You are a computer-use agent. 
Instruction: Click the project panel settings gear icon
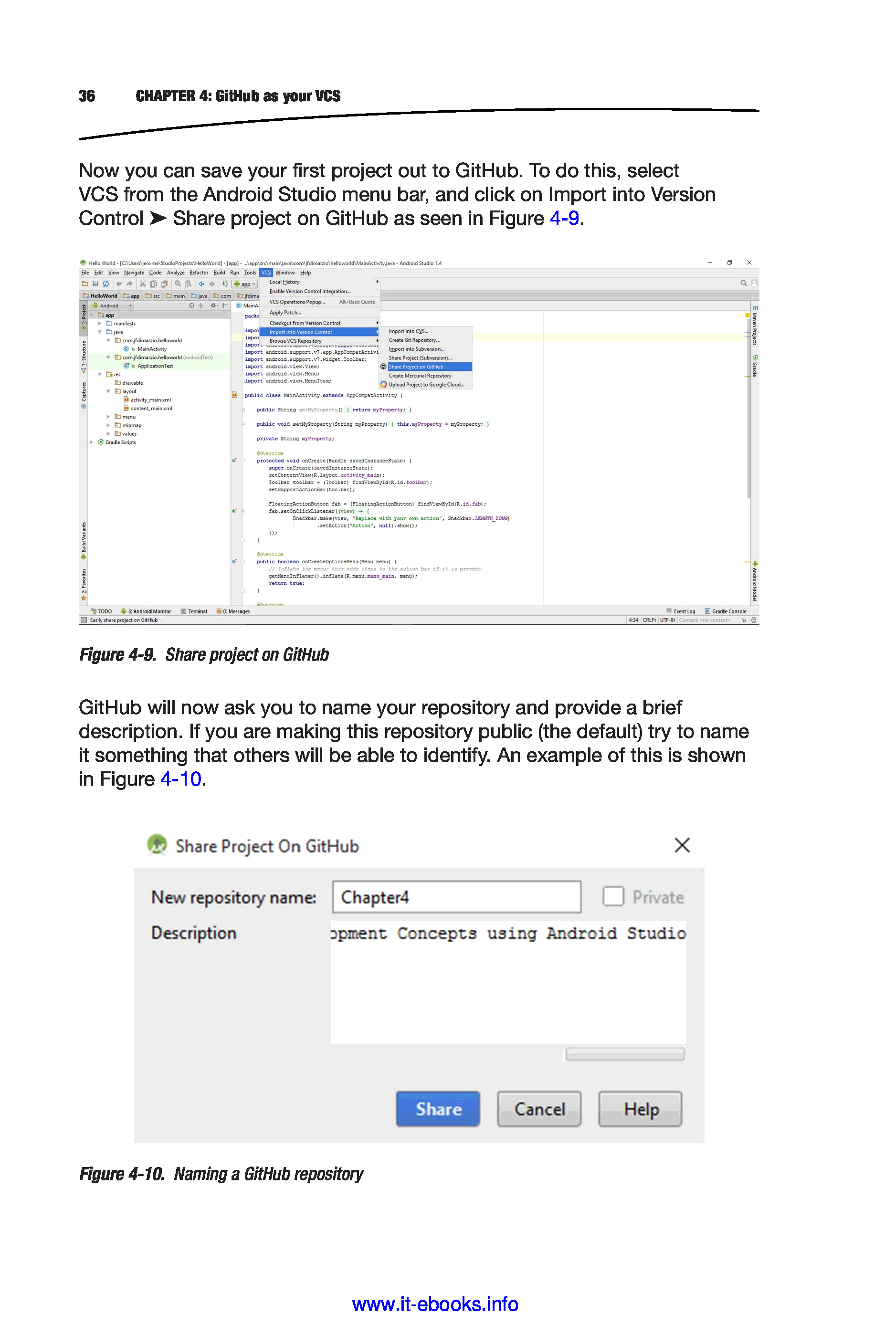[213, 305]
